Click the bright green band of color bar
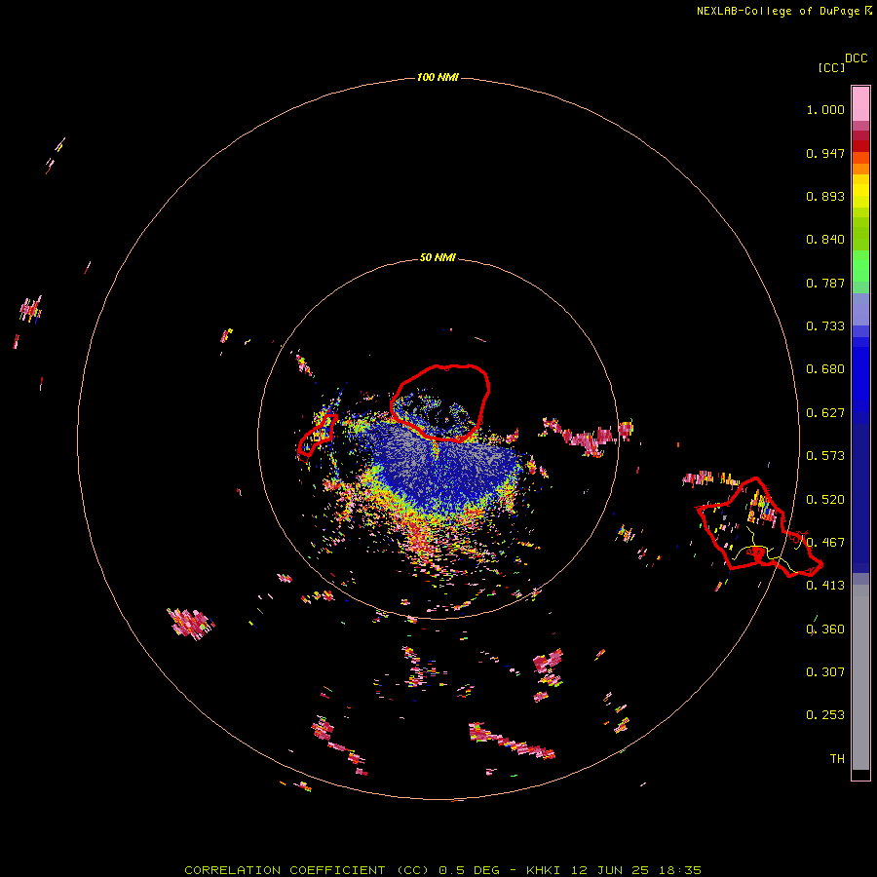Viewport: 877px width, 877px height. click(860, 266)
